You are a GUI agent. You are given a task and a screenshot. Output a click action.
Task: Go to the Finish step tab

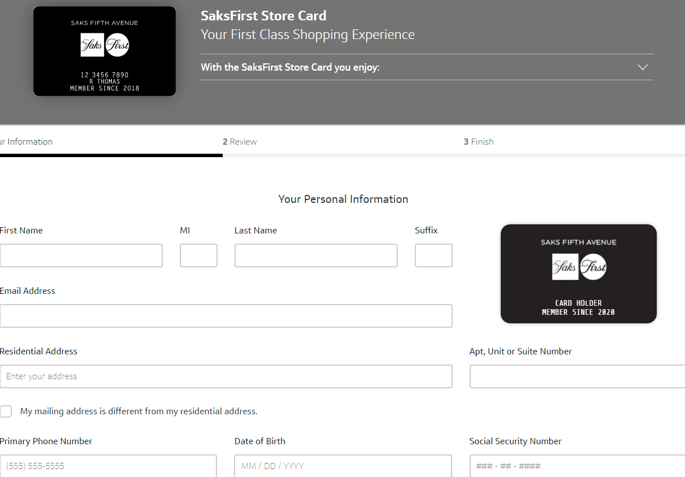(x=479, y=142)
